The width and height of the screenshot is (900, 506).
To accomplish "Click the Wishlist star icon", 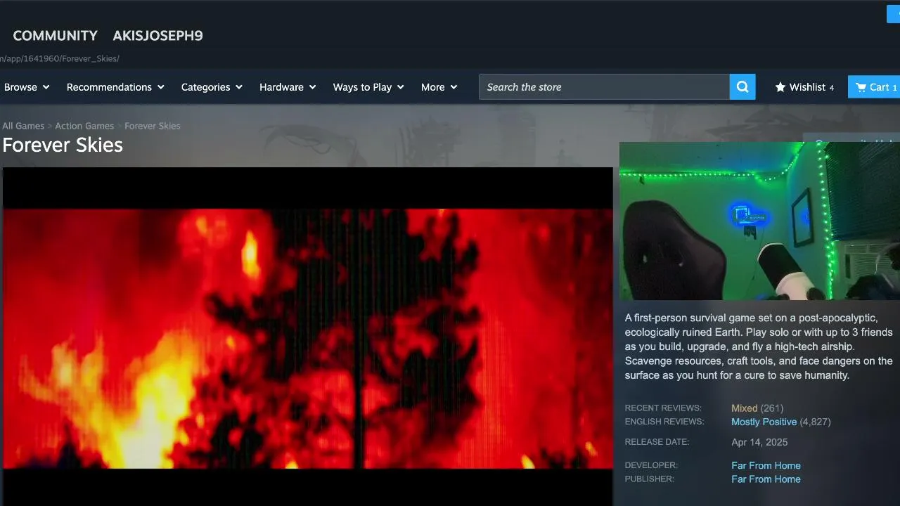I will (780, 87).
